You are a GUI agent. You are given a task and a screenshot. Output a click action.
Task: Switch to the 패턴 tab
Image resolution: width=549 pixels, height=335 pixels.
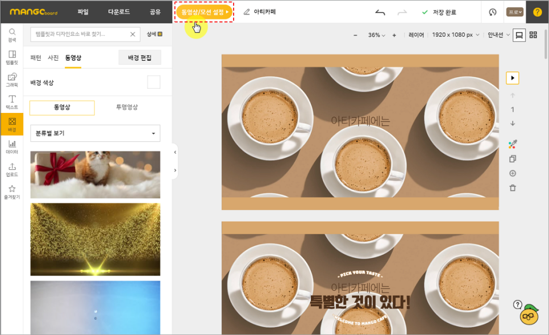click(36, 58)
